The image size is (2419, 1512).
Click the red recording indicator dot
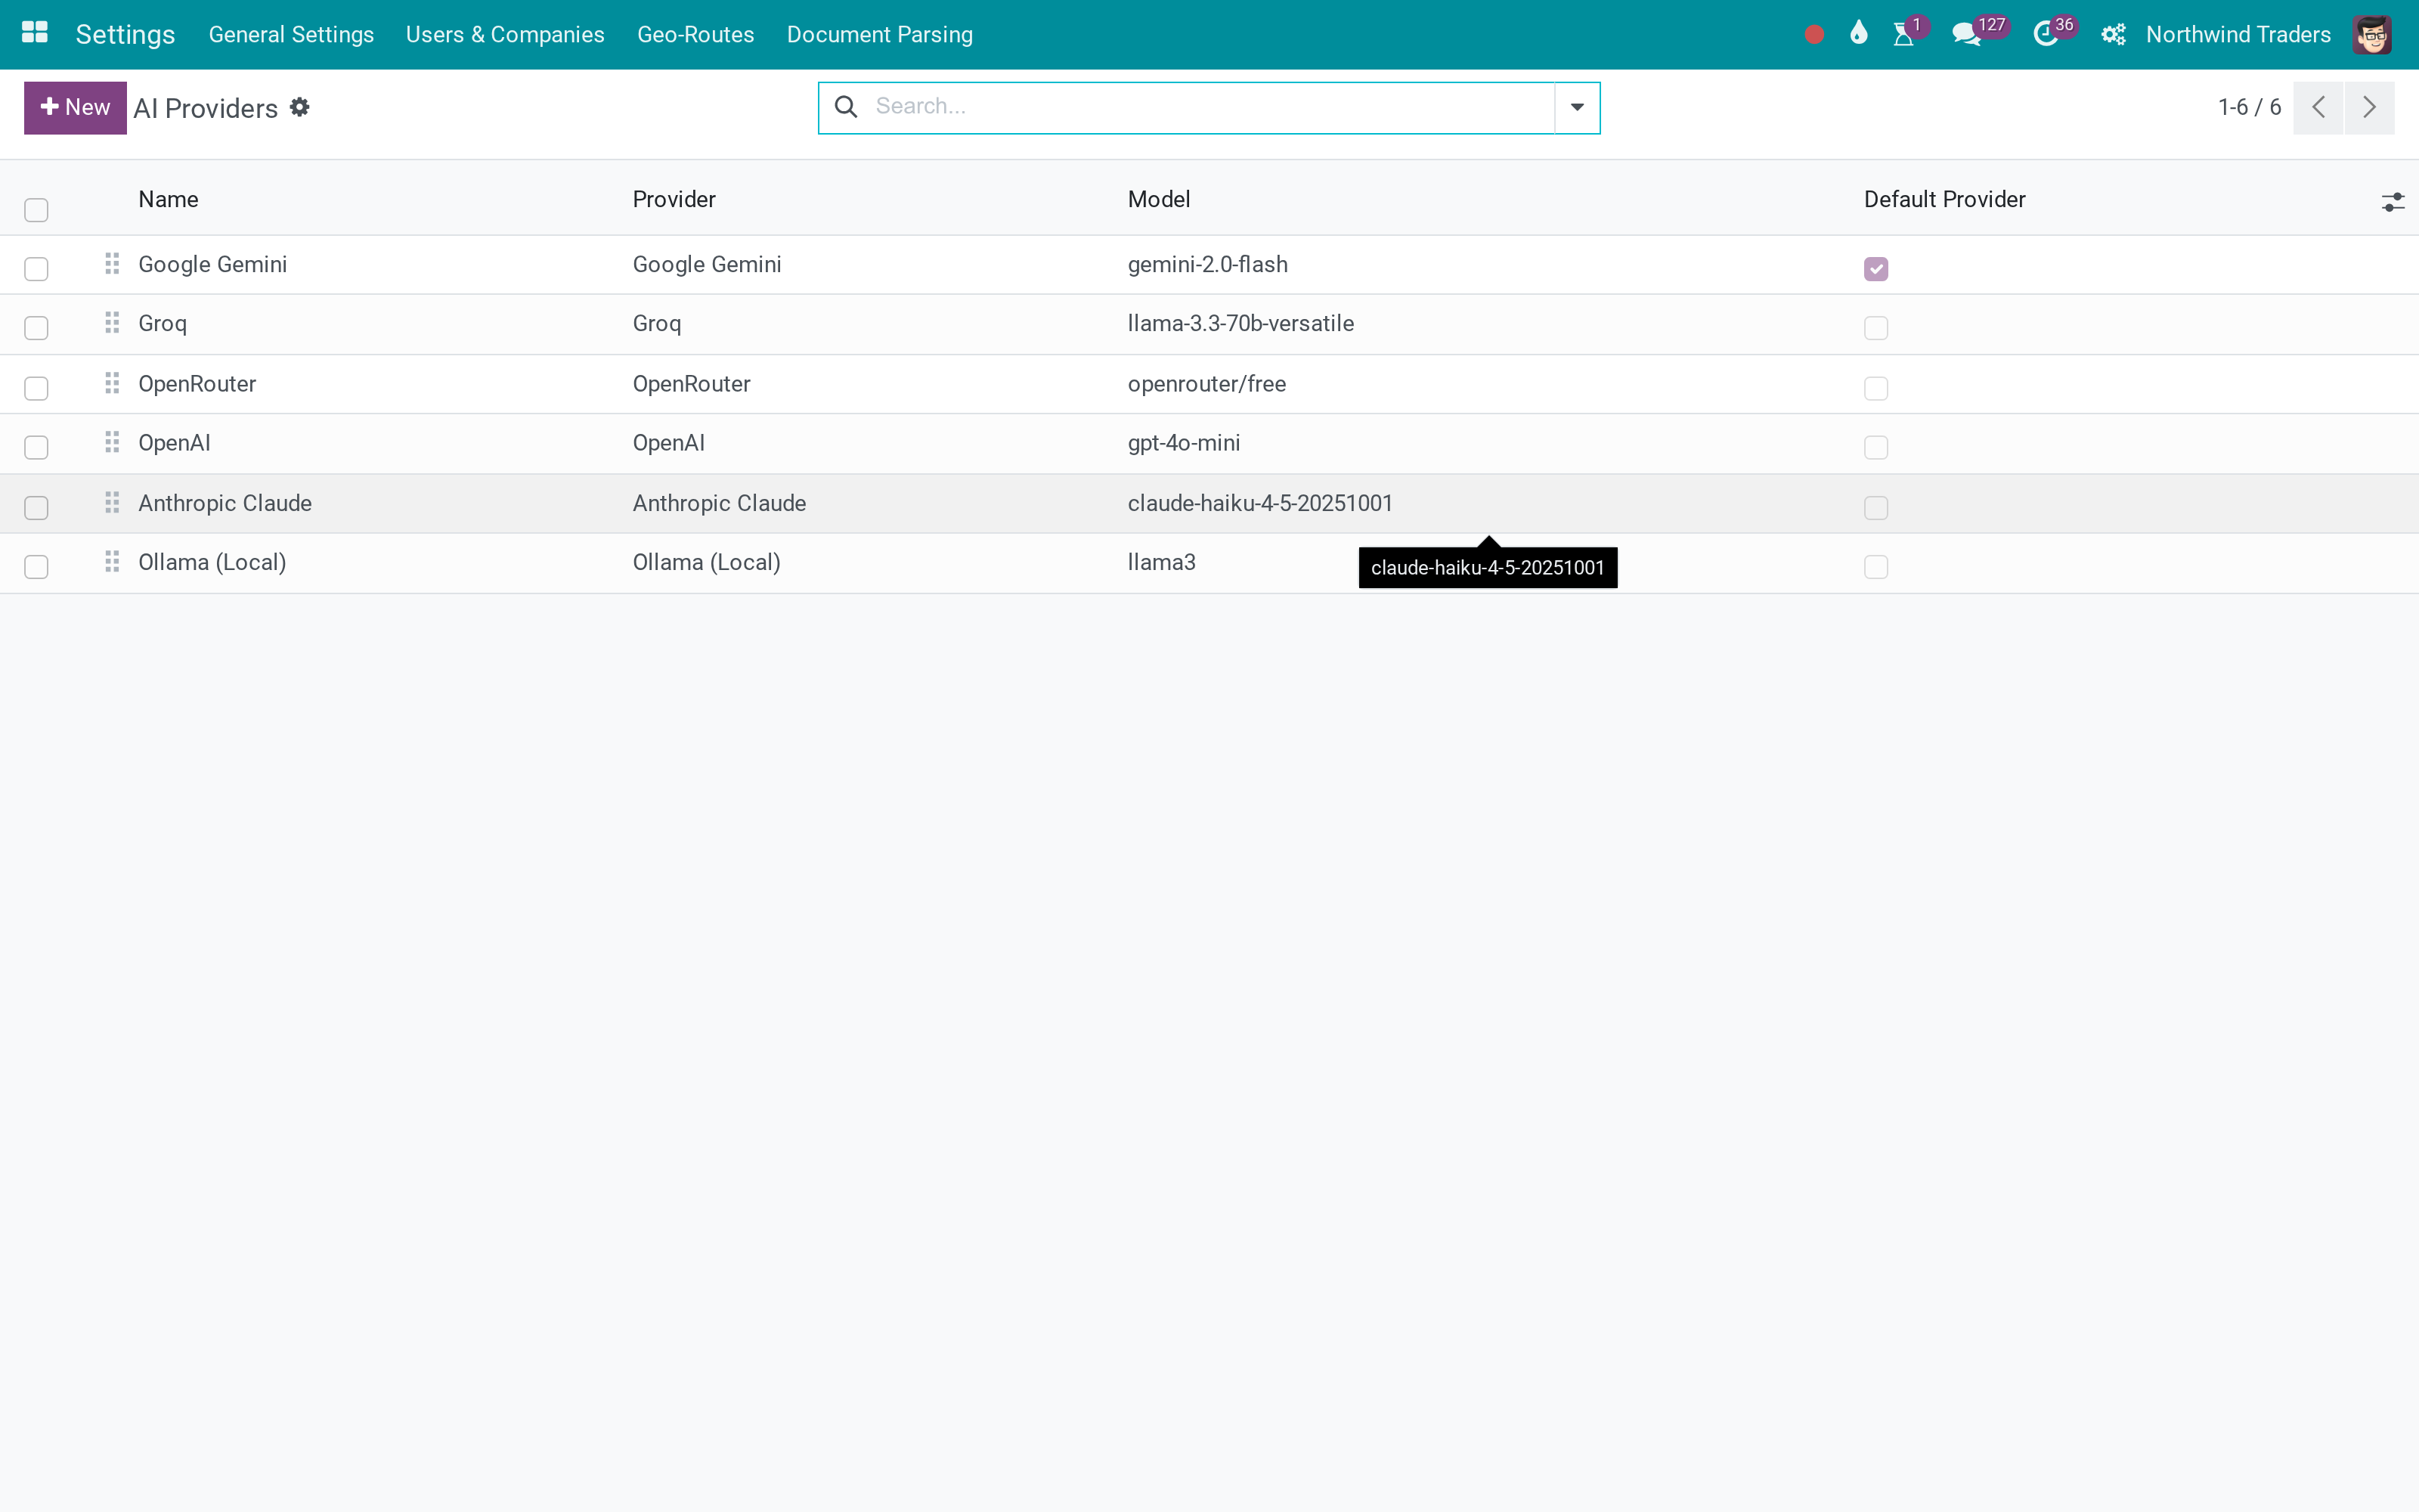[x=1814, y=35]
